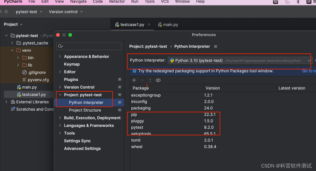316x171 pixels.
Task: Select the iniconfig package row
Action: tap(223, 101)
